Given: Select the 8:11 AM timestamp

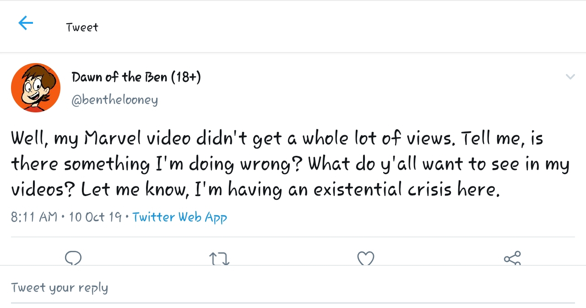Looking at the screenshot, I should pyautogui.click(x=34, y=217).
